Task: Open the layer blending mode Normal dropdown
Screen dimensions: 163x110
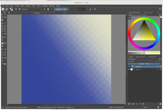Action: tap(142, 61)
